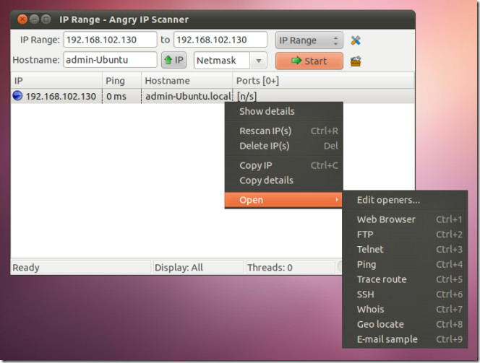This screenshot has width=480, height=363.
Task: Choose the E-mail sample opener
Action: [405, 339]
